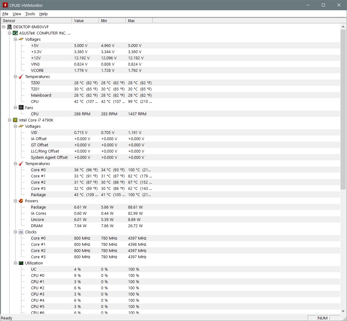Collapse the Fans group

click(16, 108)
